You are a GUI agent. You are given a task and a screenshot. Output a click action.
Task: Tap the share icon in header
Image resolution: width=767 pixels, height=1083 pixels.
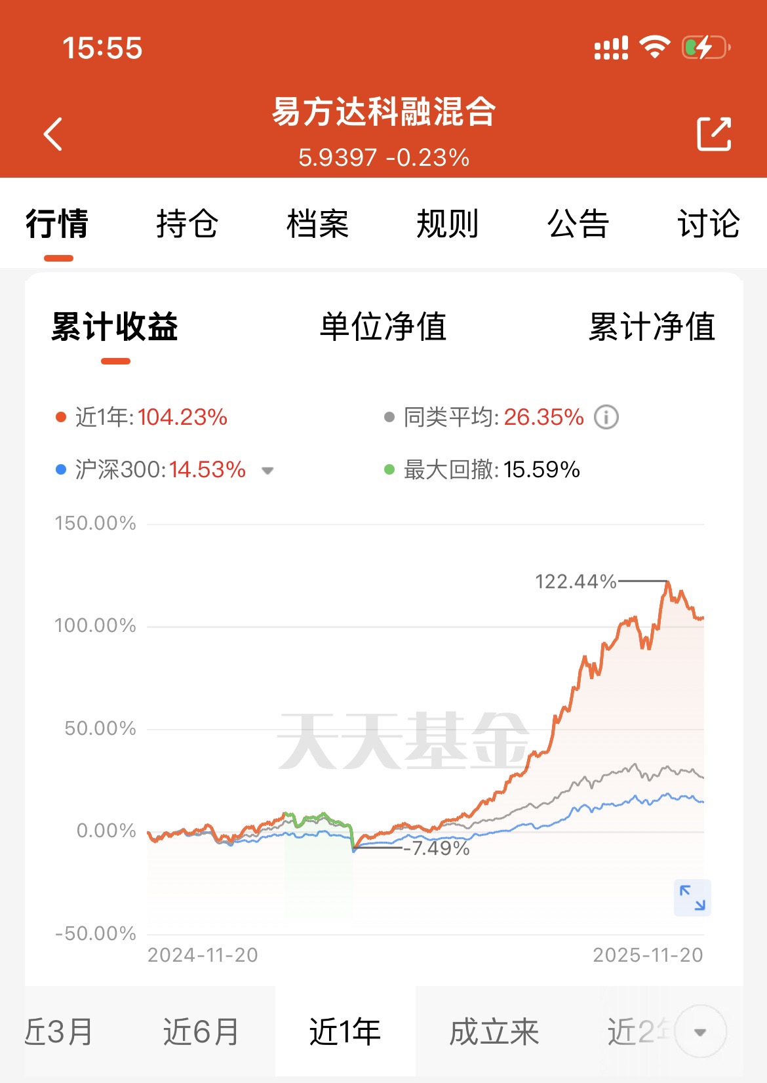tap(714, 134)
